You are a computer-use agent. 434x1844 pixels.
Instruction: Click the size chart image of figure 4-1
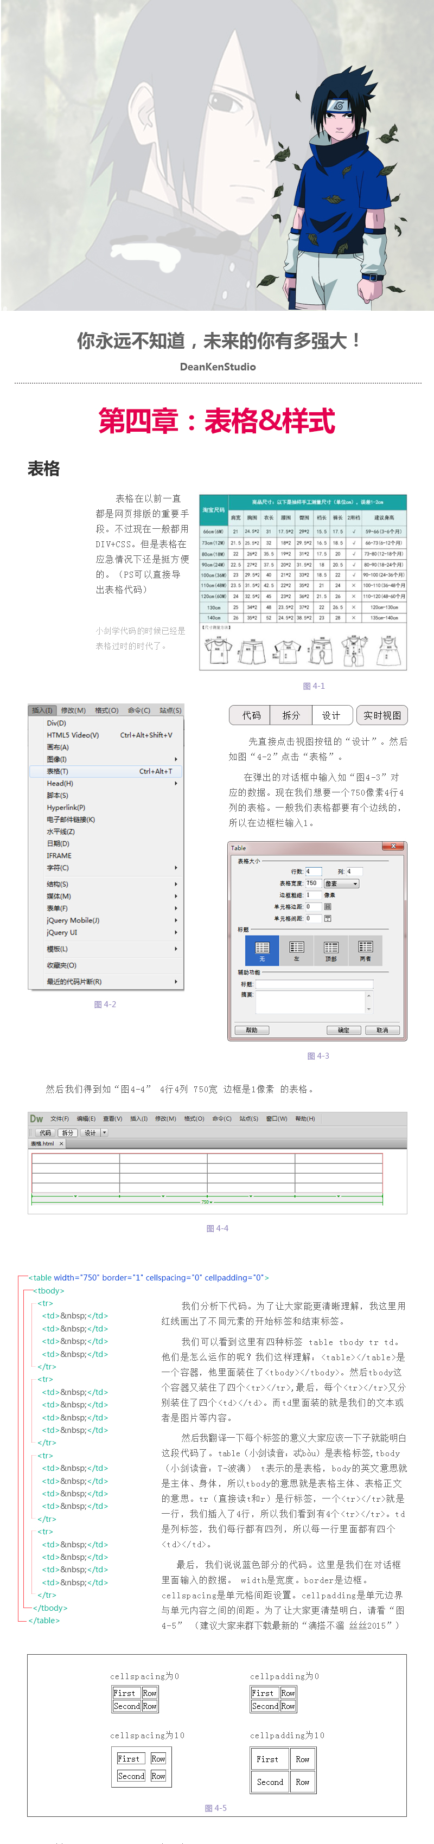(303, 582)
